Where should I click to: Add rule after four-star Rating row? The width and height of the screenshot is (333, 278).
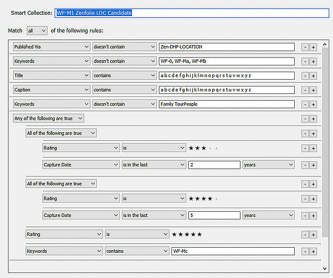point(313,199)
